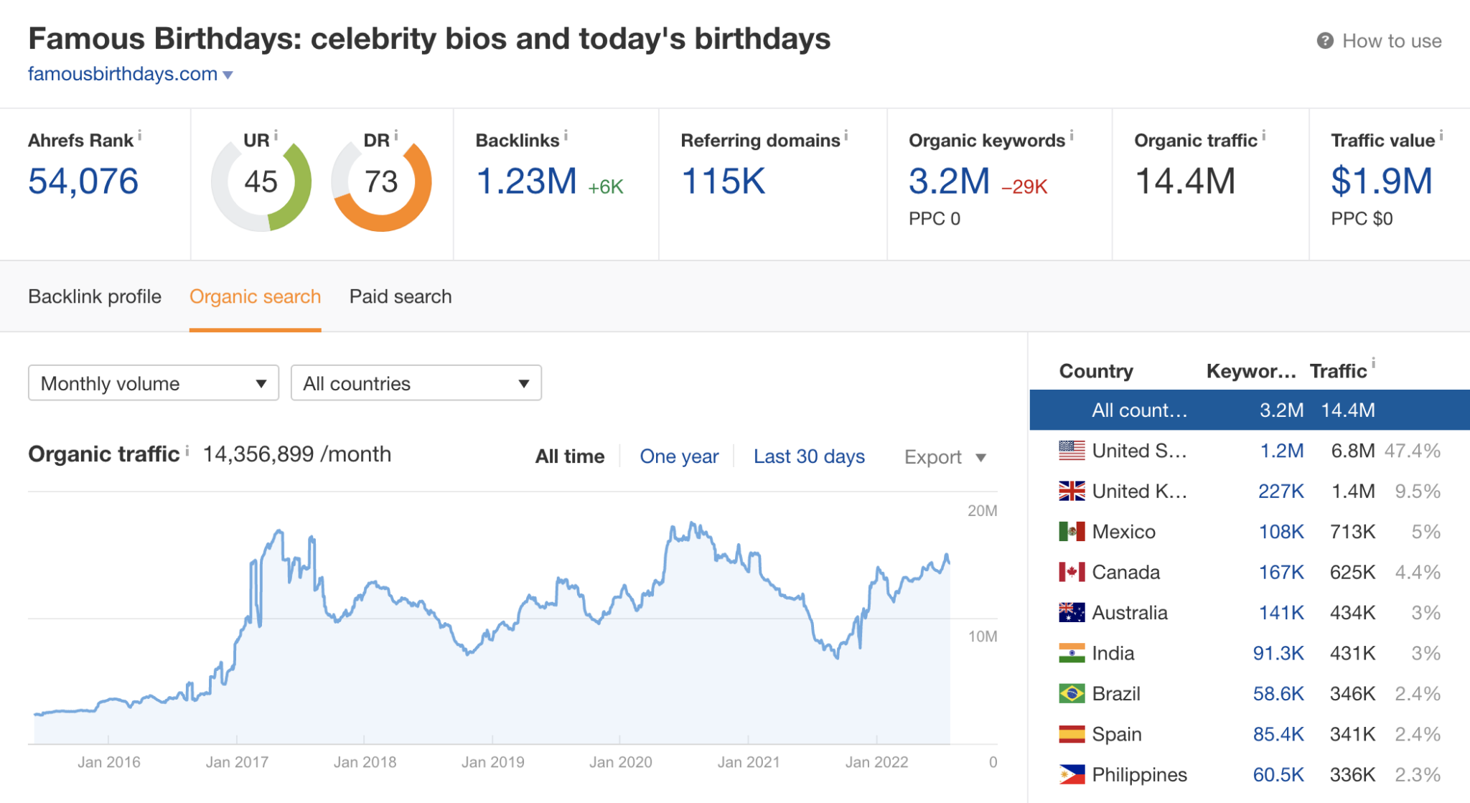Click the United States flag icon
The height and width of the screenshot is (803, 1470).
click(1072, 451)
